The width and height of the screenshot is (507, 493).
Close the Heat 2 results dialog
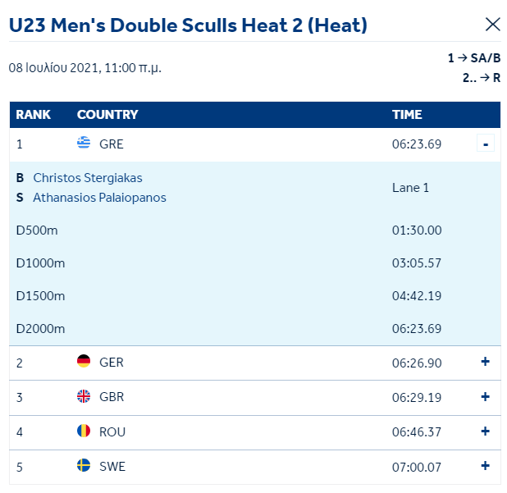point(493,25)
